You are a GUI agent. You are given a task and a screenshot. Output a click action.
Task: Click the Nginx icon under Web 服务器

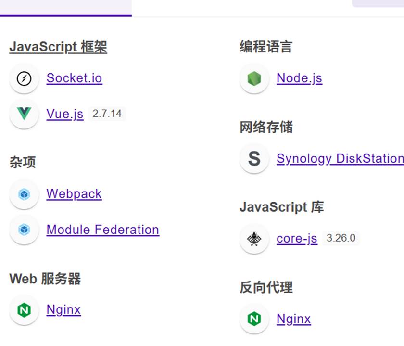point(24,309)
